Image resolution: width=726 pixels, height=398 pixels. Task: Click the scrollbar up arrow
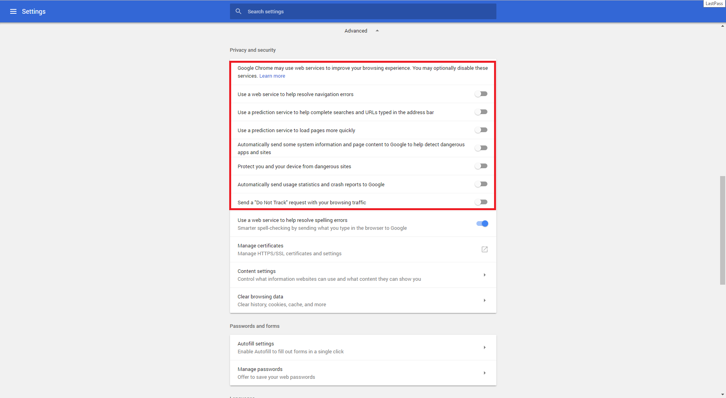coord(722,26)
